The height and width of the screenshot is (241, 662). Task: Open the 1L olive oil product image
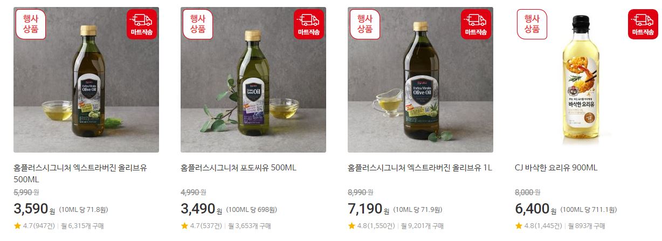420,80
